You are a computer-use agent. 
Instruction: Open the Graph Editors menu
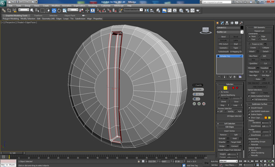(x=79, y=6)
